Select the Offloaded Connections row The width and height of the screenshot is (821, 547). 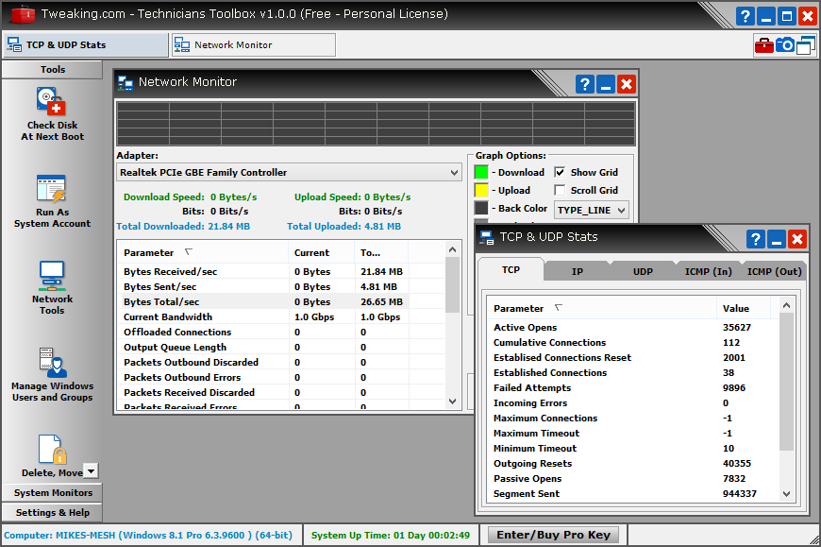tap(281, 333)
